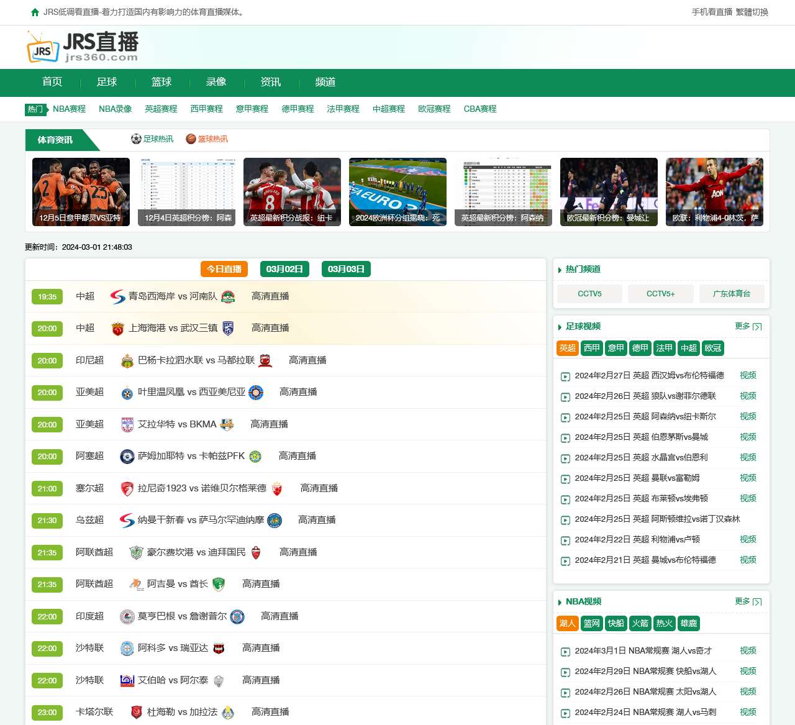The height and width of the screenshot is (725, 795).
Task: Click the 莫亨巴根 team logo
Action: tap(127, 616)
